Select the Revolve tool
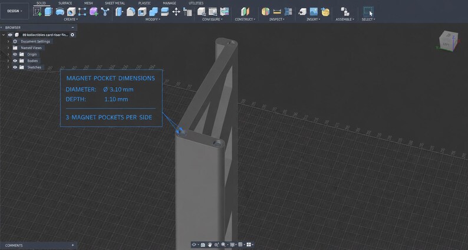Screen dimensions: 468x250 point(60,12)
